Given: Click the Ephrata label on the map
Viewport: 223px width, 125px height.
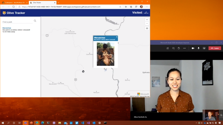Looking at the screenshot, I should [146, 73].
